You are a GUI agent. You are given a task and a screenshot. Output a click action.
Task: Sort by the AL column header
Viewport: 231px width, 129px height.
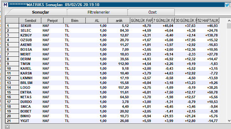coord(97,21)
